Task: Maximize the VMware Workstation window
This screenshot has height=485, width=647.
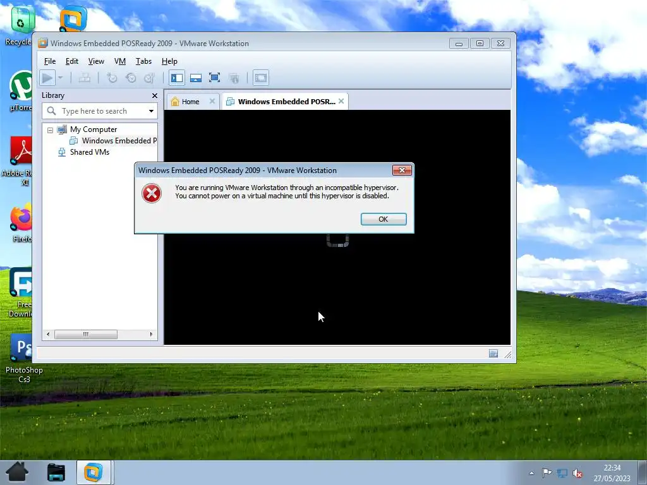Action: pos(480,44)
